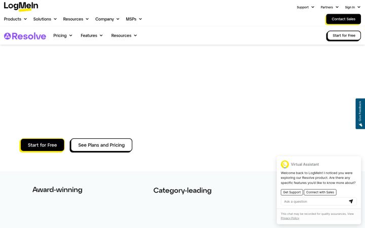Open the Partners dropdown chevron
This screenshot has width=365, height=228.
point(337,7)
